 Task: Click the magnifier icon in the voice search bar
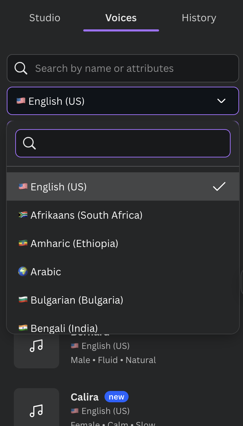(21, 68)
